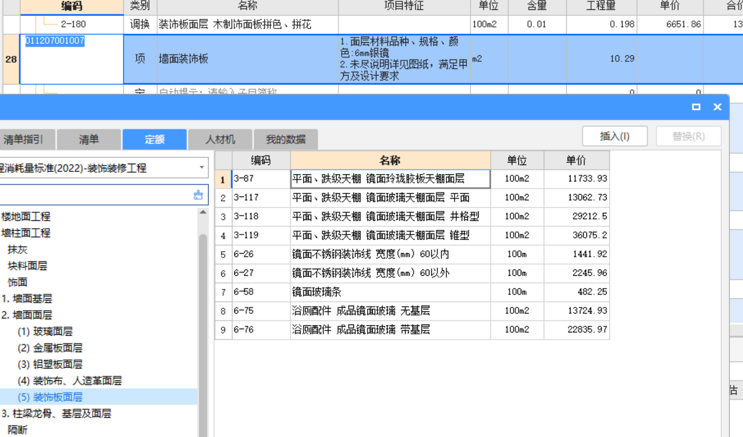Image resolution: width=743 pixels, height=437 pixels.
Task: Select quota 6-75 成品镜面玻璃 无基层
Action: [x=390, y=310]
